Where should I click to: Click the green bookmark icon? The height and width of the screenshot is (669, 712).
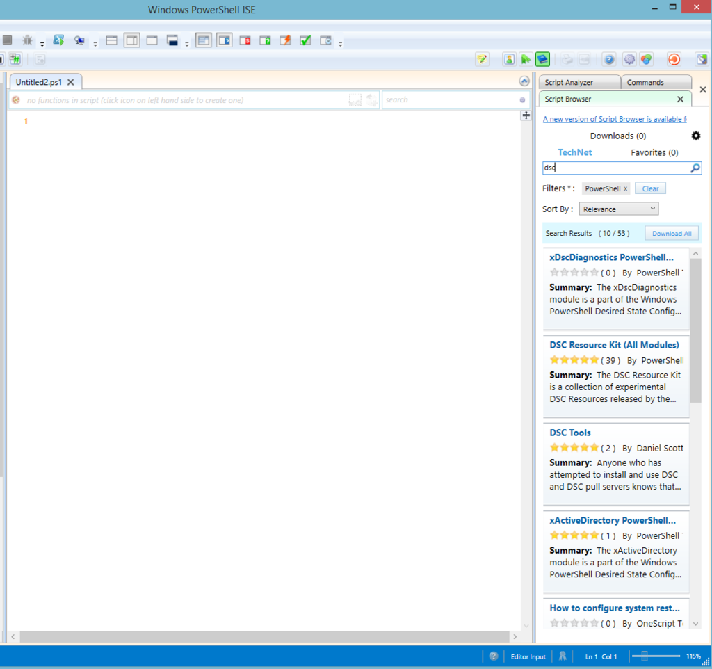(526, 59)
